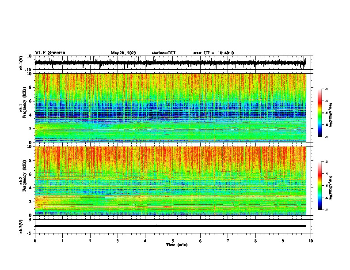
Task: Click the ch.2 frequency spectrogram panel
Action: pos(171,181)
